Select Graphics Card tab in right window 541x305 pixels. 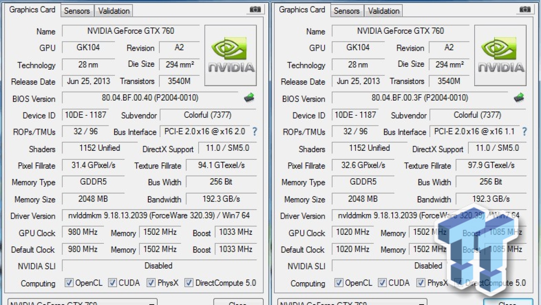(302, 10)
